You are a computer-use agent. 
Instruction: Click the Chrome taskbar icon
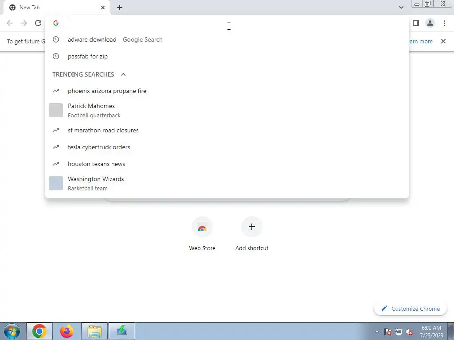click(39, 331)
